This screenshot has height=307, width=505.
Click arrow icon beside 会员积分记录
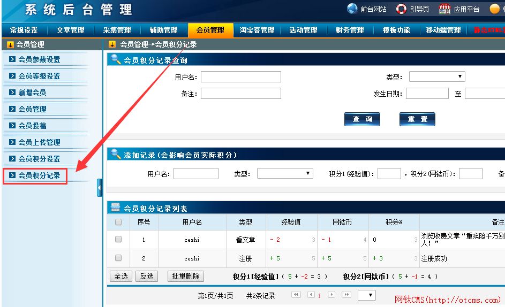(12, 175)
